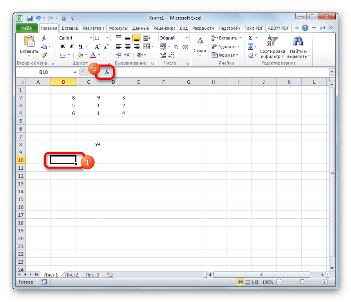This screenshot has height=302, width=351.
Task: Increase indent icon
Action: coord(128,55)
